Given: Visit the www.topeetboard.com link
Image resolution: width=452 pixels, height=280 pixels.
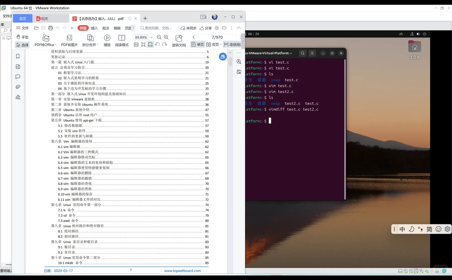Looking at the screenshot, I should click(182, 270).
